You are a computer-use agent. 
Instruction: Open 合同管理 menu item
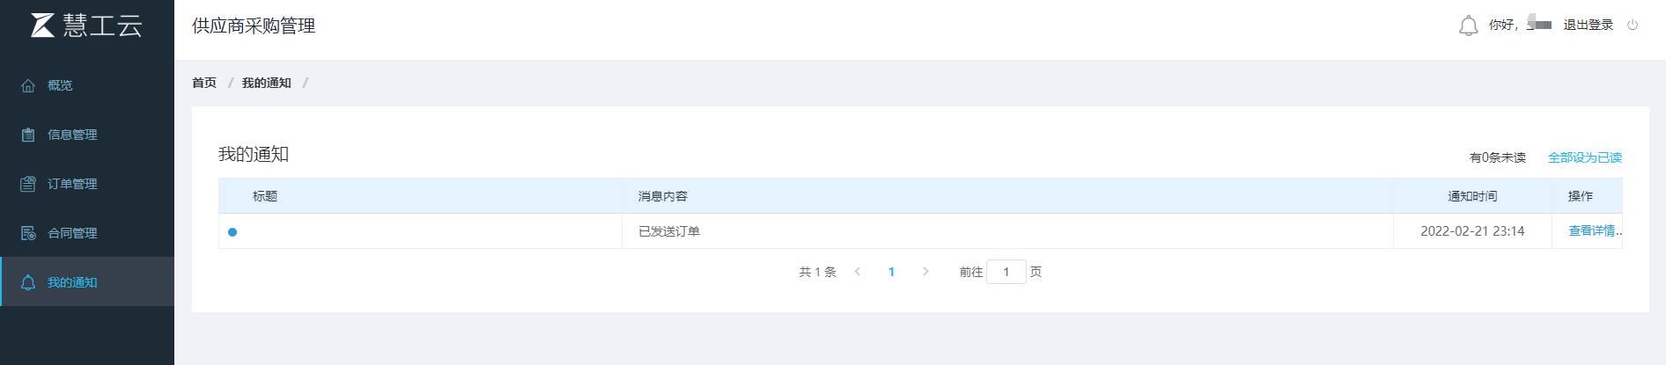point(72,233)
